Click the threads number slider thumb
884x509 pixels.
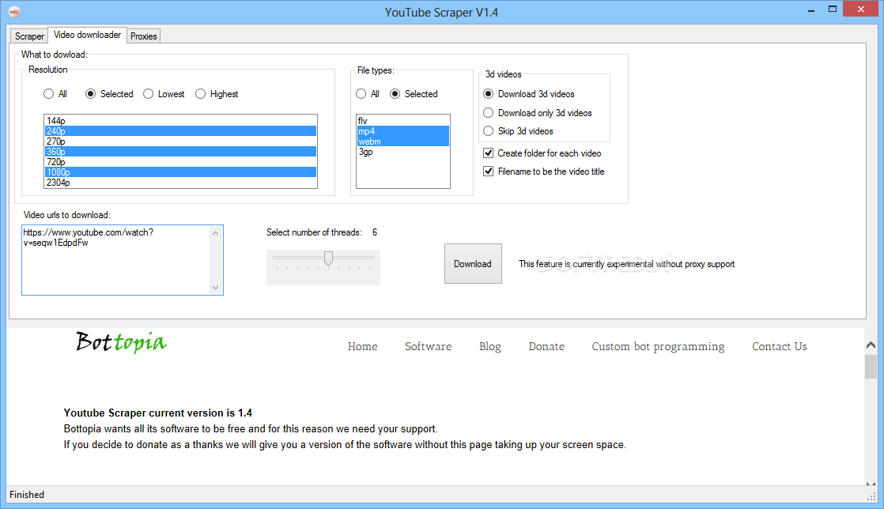pos(328,258)
